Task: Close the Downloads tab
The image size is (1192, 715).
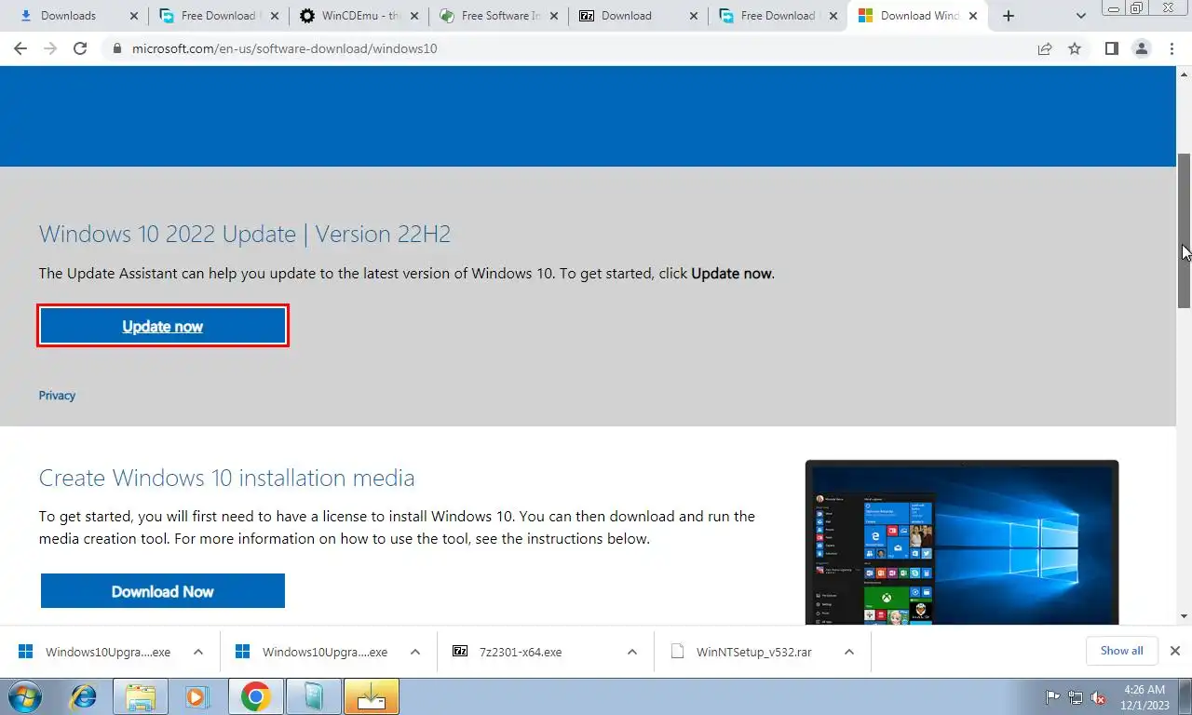Action: coord(134,16)
